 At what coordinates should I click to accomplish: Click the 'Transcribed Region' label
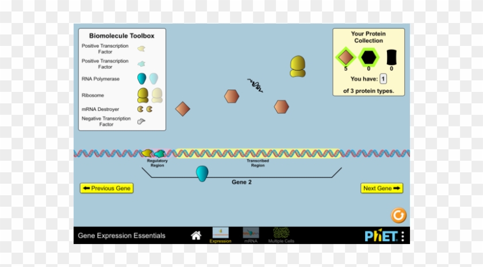pyautogui.click(x=258, y=163)
